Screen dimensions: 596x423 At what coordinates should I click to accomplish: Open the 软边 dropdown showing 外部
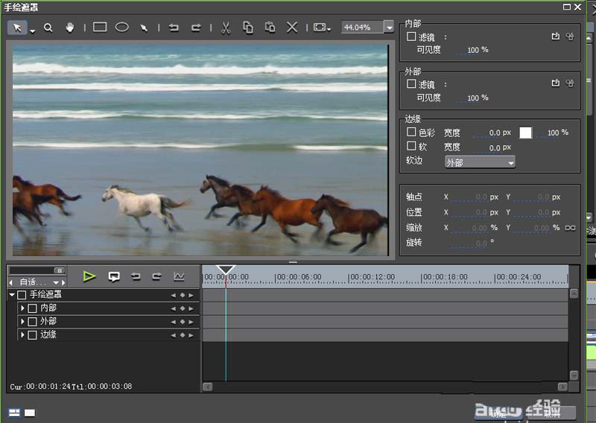480,162
